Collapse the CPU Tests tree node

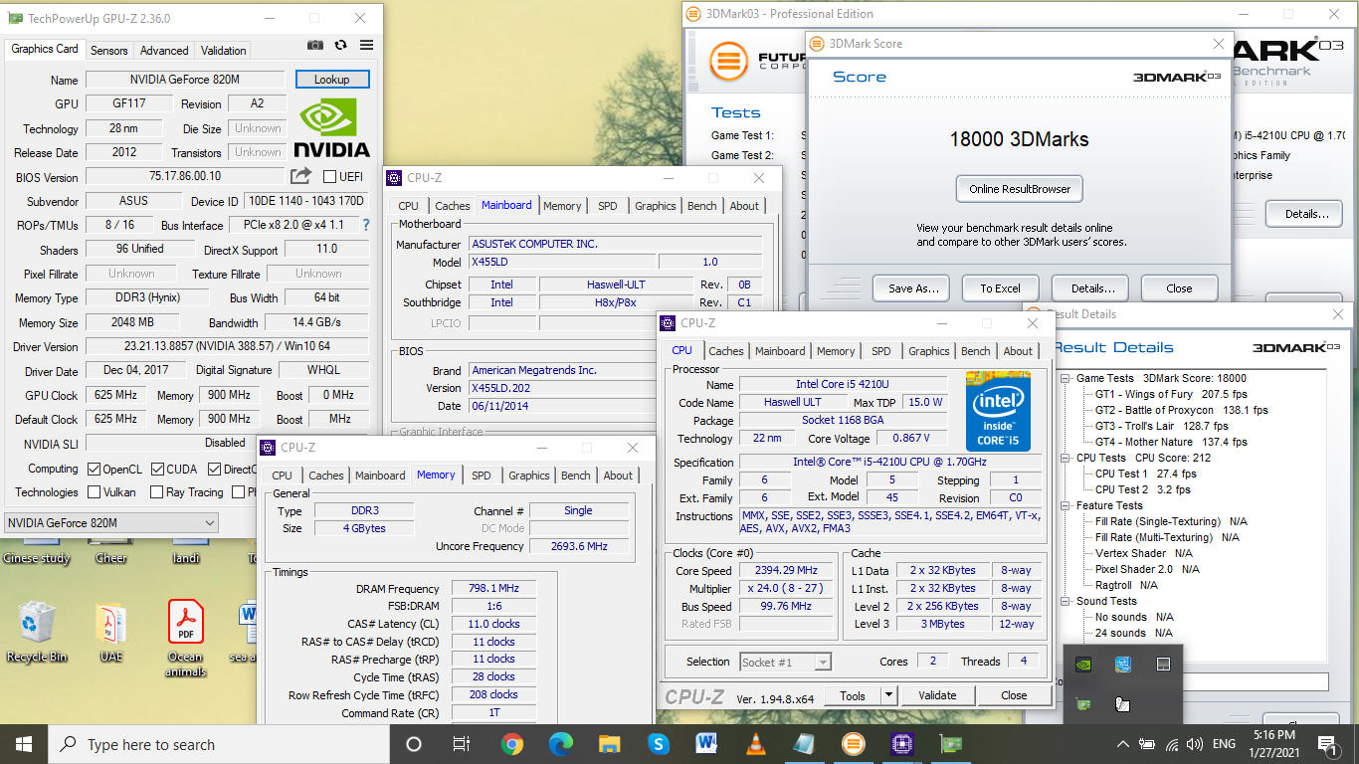coord(1067,458)
